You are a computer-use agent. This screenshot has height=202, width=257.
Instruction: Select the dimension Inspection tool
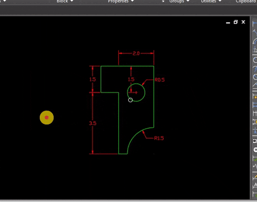[x=255, y=158]
